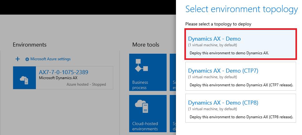The height and width of the screenshot is (135, 302).
Task: Click the 'Select environment topology' heading
Action: 242,10
